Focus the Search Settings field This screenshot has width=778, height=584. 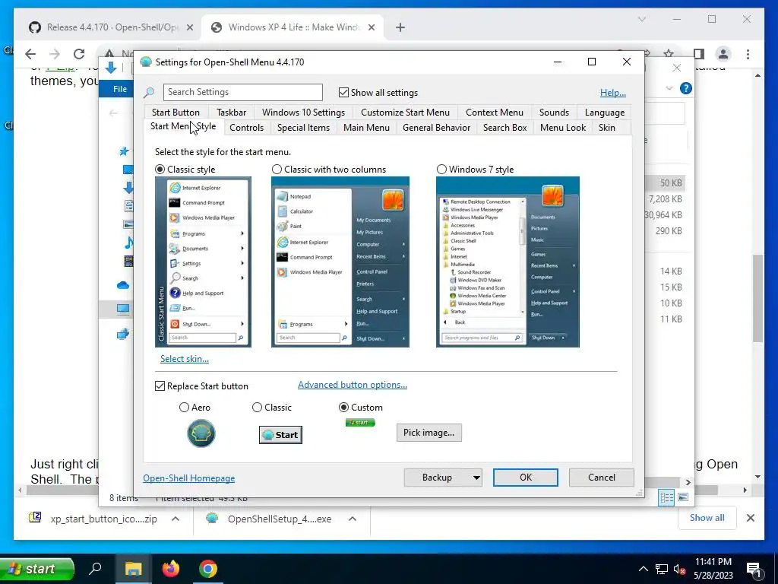242,92
